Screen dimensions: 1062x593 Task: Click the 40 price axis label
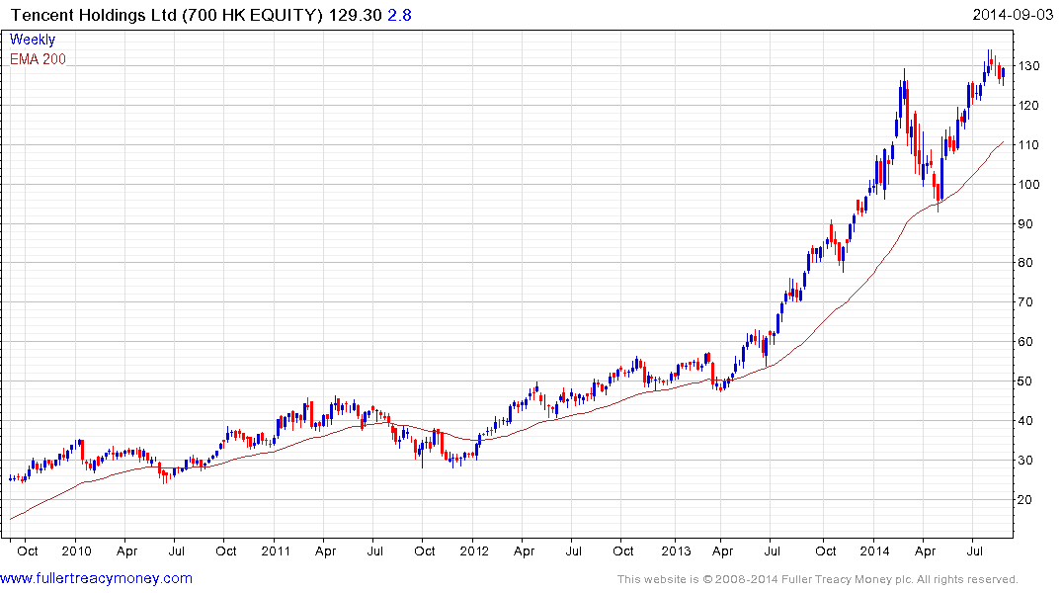click(1025, 420)
